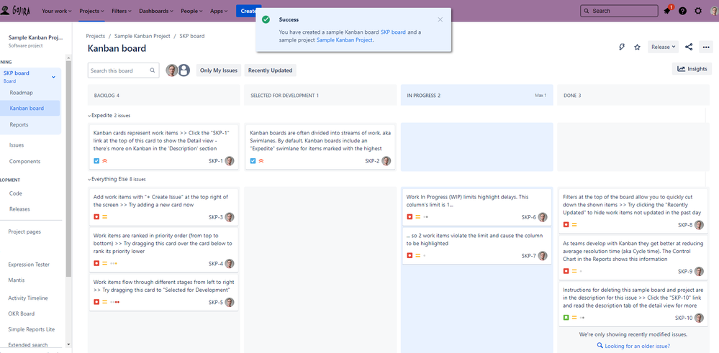Expand the SKP board switcher chevron
719x353 pixels.
click(54, 77)
